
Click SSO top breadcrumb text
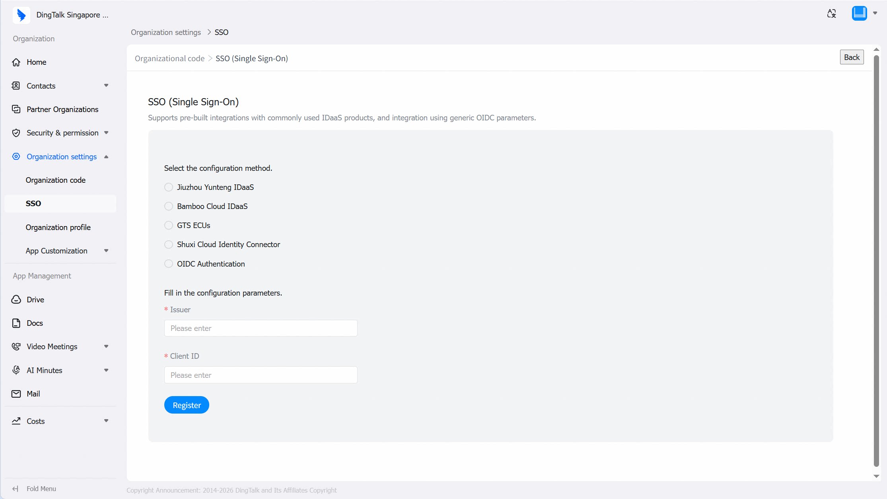click(222, 32)
